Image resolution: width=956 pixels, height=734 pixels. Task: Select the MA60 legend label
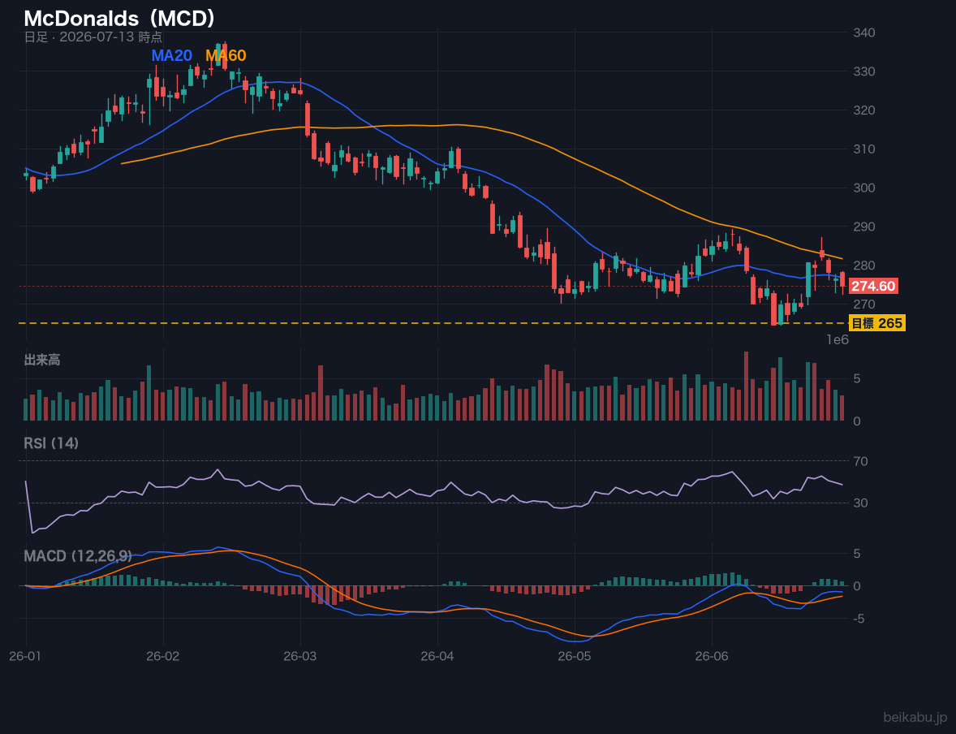tap(226, 55)
